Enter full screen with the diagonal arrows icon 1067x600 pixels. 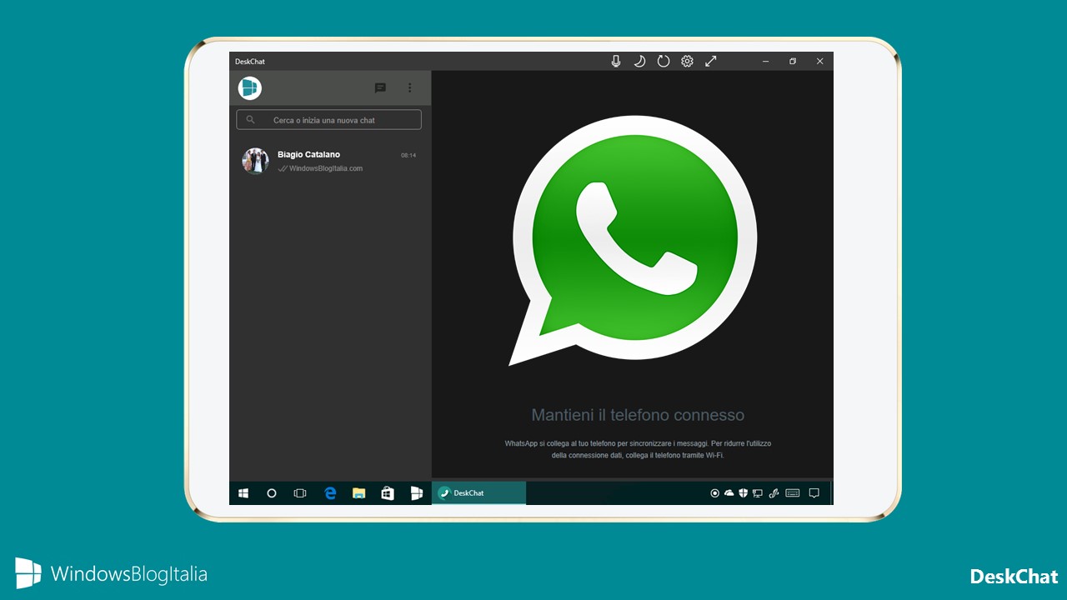tap(711, 61)
